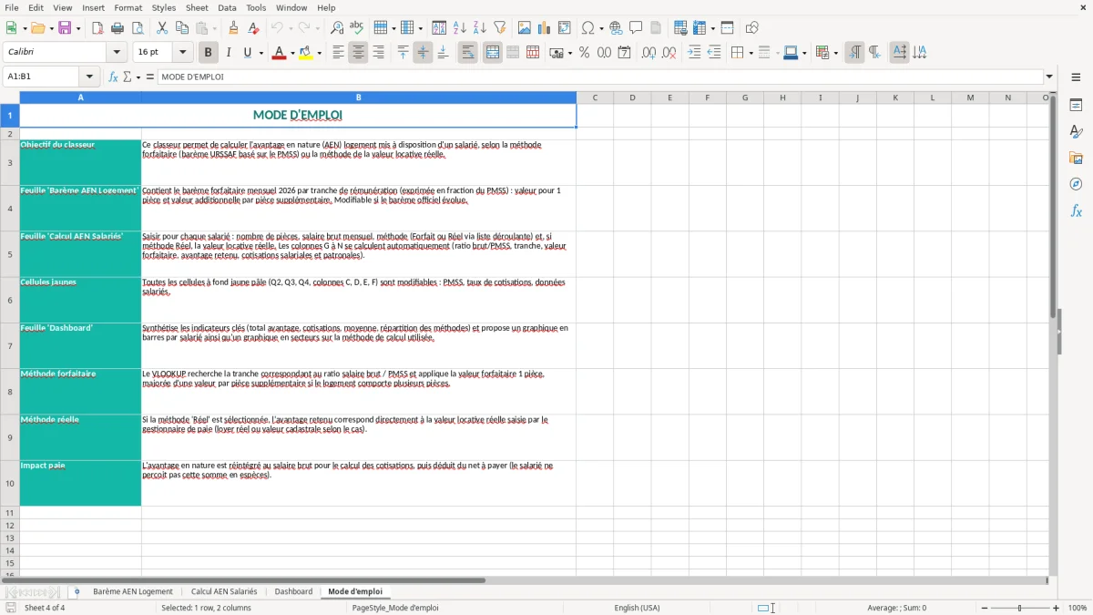This screenshot has width=1093, height=615.
Task: Open sidebar Properties panel icon
Action: pos(1076,105)
